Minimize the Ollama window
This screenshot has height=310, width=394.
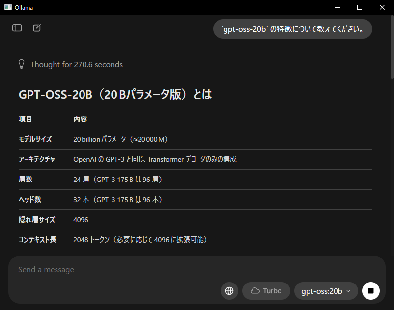pyautogui.click(x=338, y=7)
